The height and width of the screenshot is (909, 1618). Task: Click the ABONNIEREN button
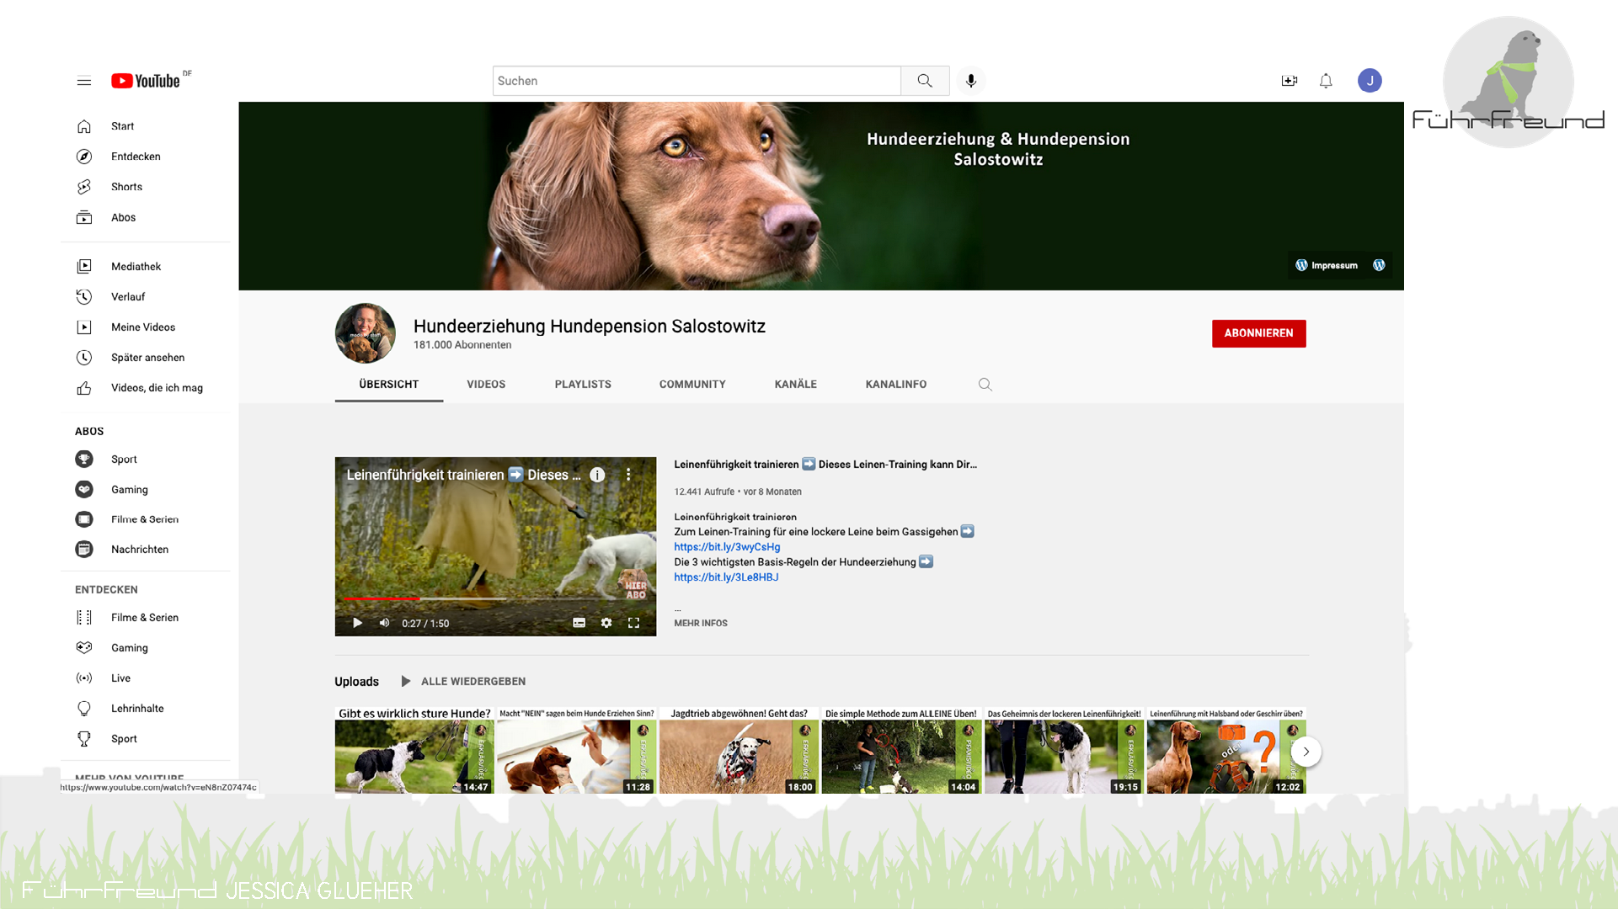(1259, 333)
